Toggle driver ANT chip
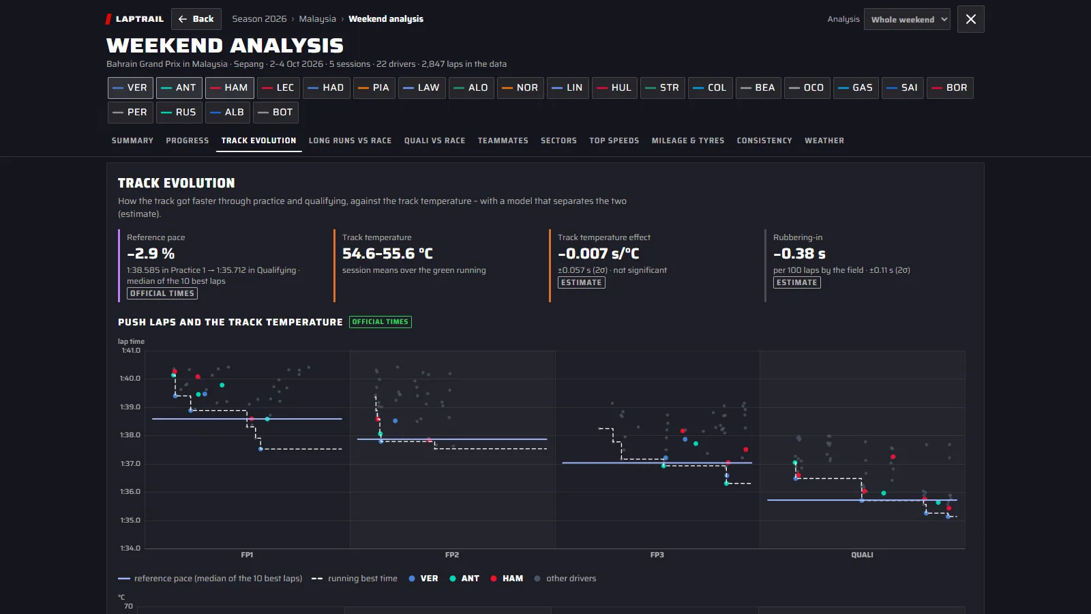The image size is (1091, 614). pyautogui.click(x=179, y=88)
